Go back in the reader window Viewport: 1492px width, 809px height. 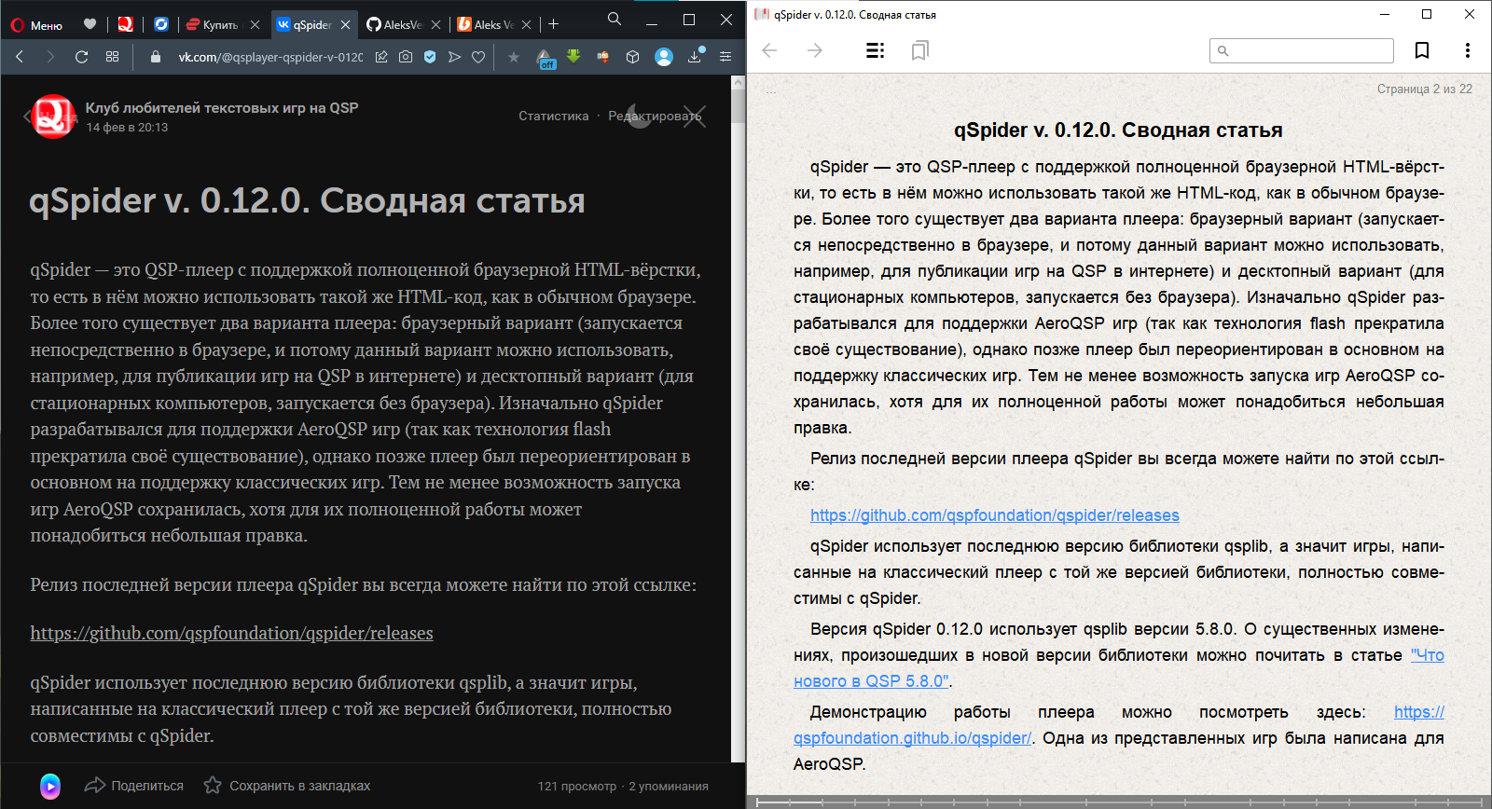(769, 50)
